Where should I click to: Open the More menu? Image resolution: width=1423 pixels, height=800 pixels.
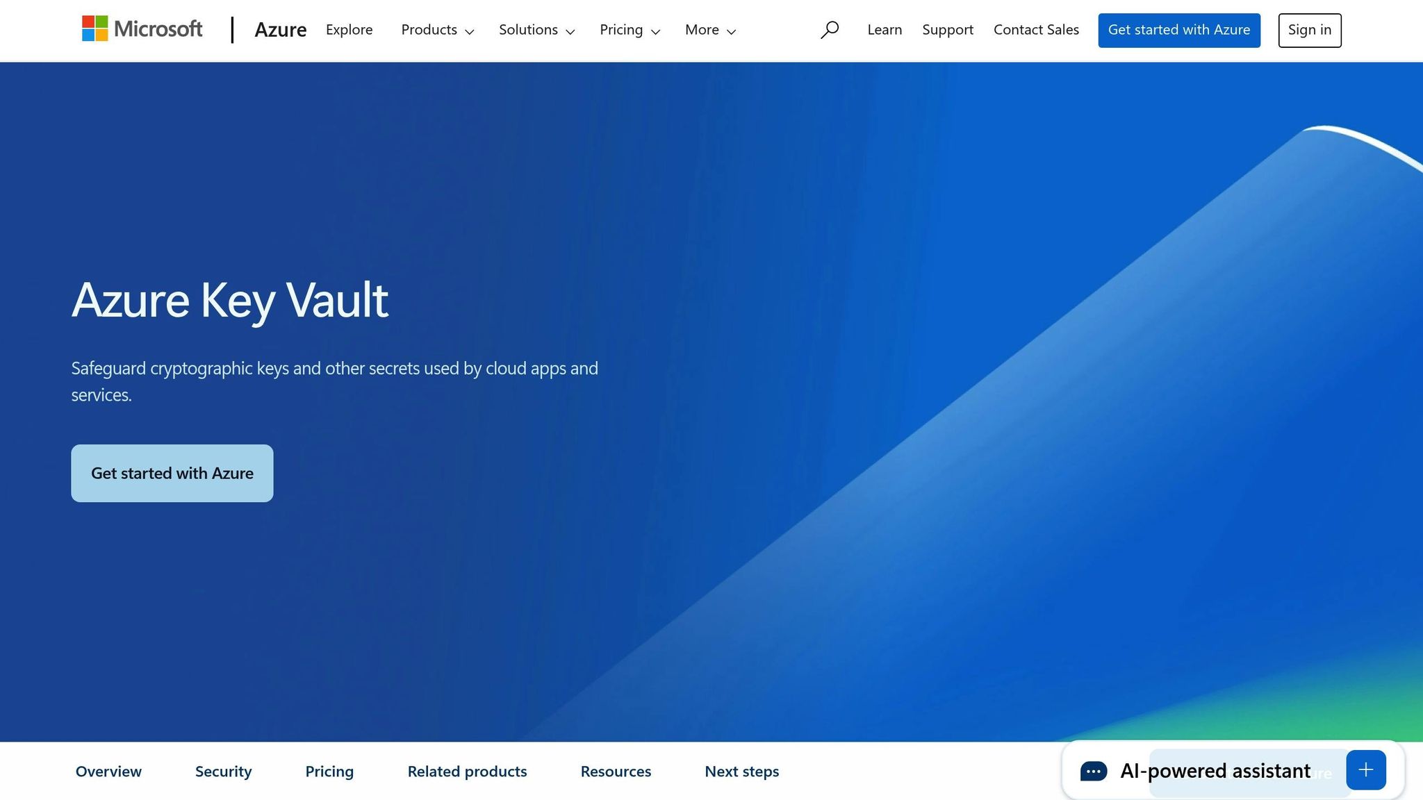click(709, 30)
